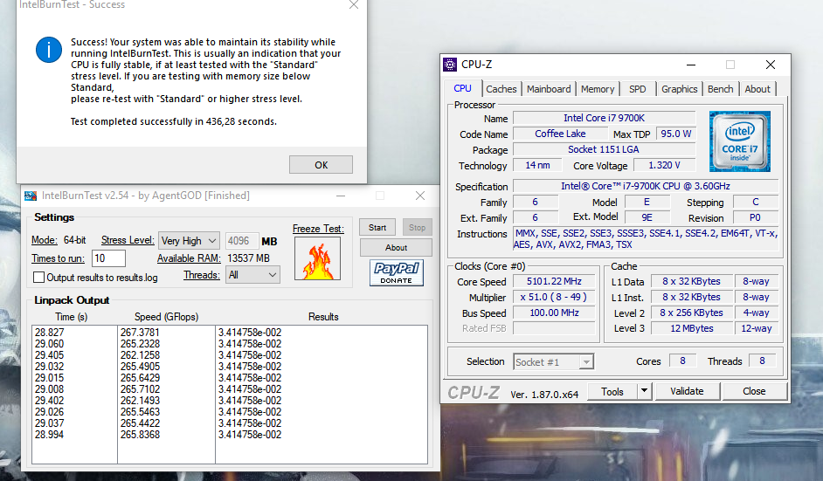Open the Memory tab in CPU-Z

(598, 89)
